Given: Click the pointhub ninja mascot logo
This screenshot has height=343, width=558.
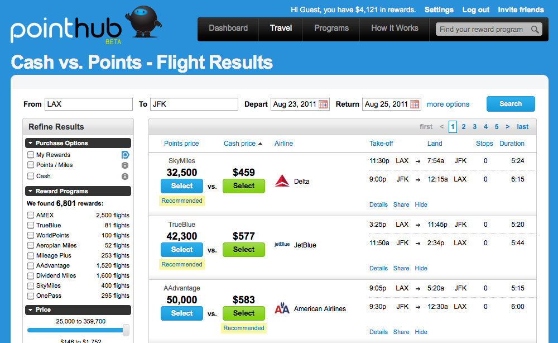Looking at the screenshot, I should coord(143,21).
